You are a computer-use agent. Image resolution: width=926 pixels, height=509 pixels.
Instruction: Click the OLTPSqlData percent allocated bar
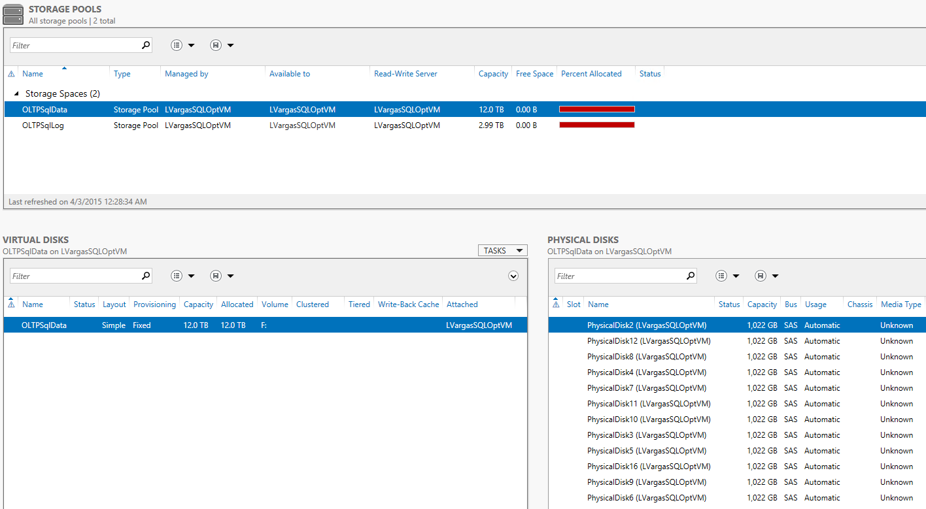(596, 110)
